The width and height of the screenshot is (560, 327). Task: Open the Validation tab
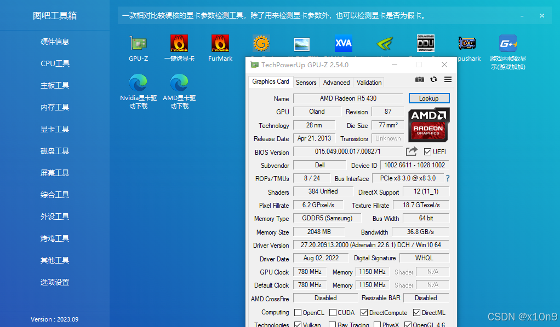[369, 83]
